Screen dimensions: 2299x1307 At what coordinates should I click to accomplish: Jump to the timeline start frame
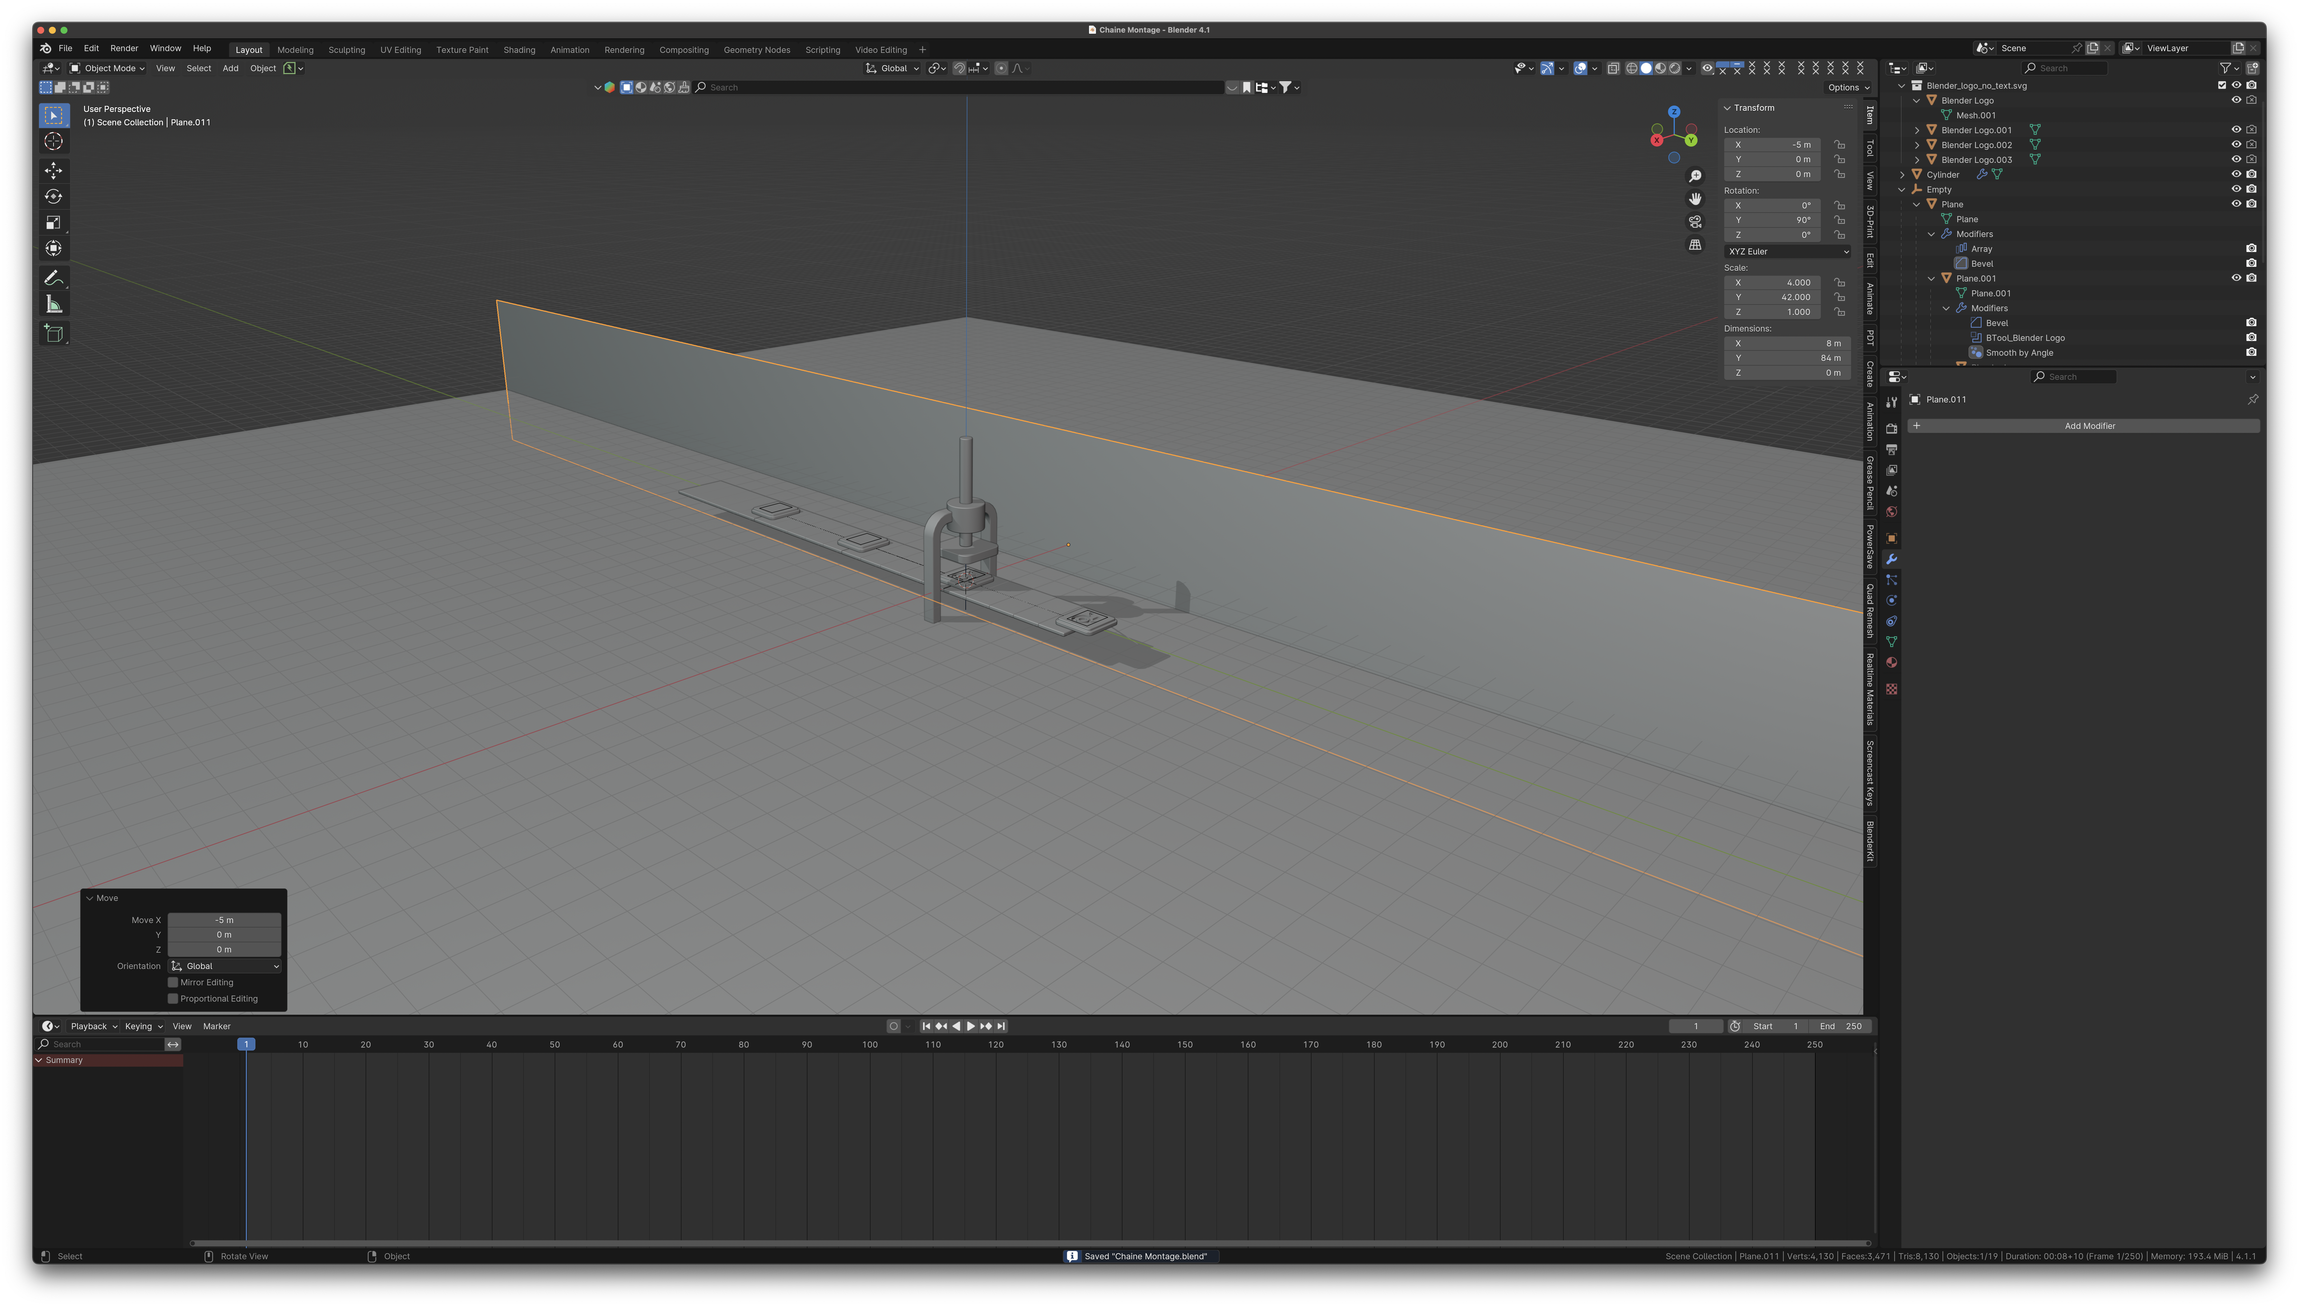tap(926, 1026)
